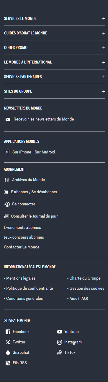Open Sur Android app link
Viewport: 108px width, 382px height.
pyautogui.click(x=45, y=152)
